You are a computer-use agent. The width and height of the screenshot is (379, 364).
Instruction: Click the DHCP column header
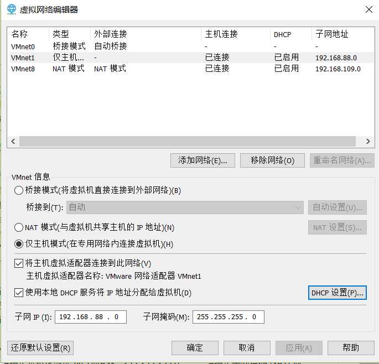point(291,34)
